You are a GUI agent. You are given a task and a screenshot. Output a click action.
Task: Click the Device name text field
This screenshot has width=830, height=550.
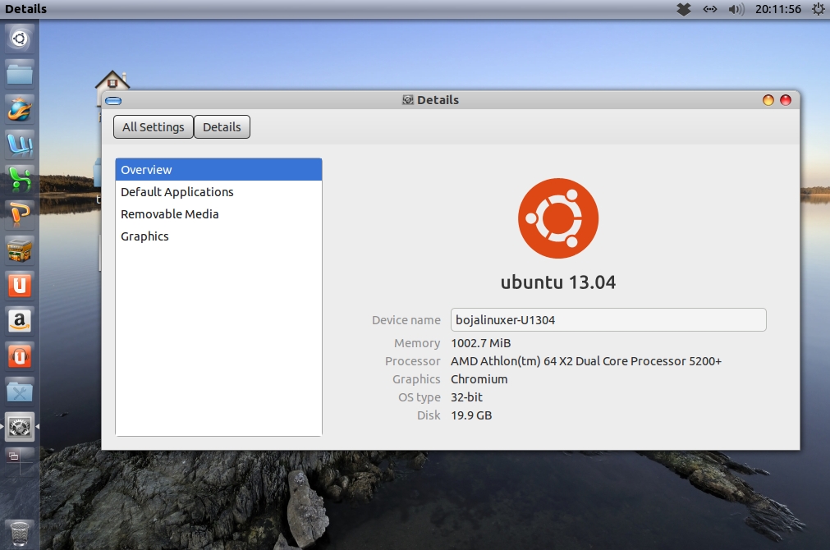608,319
